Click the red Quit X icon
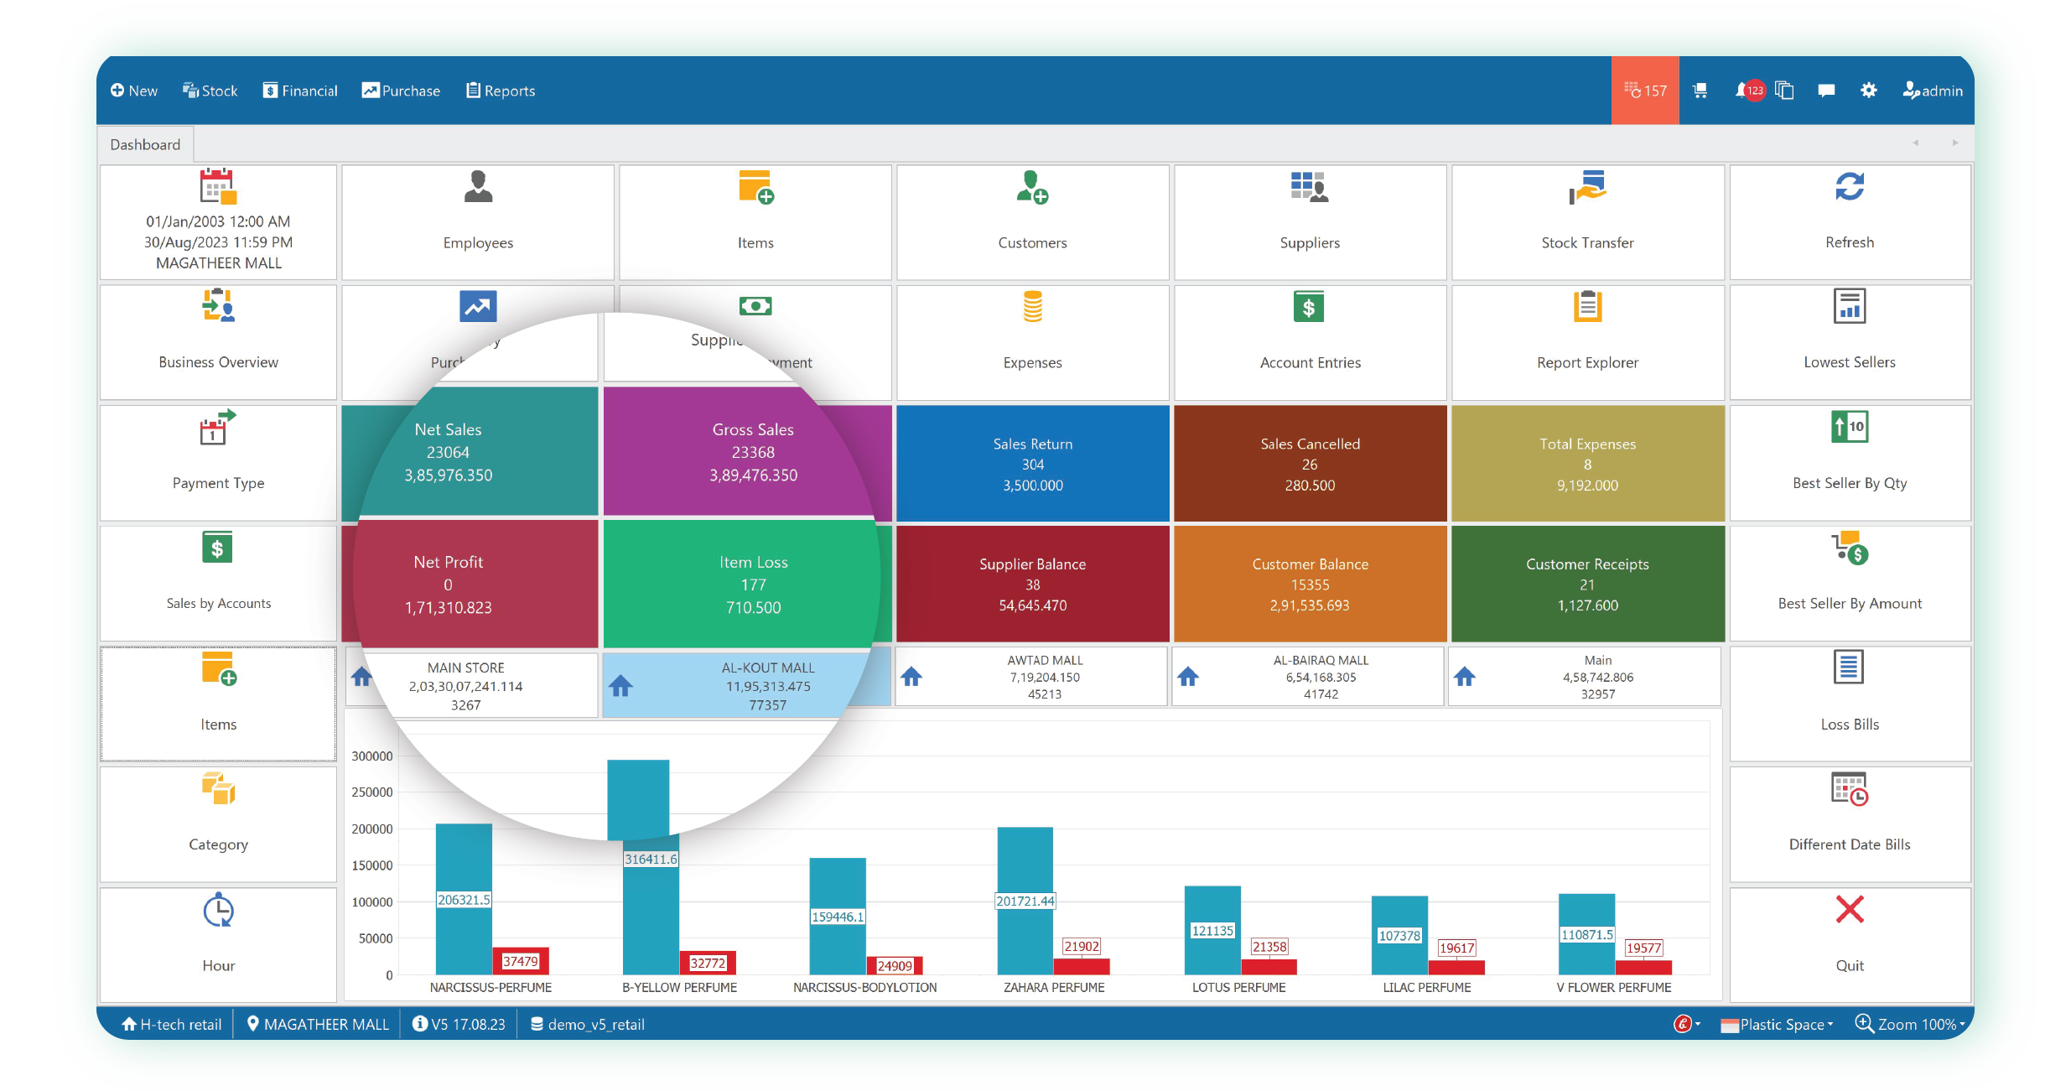This screenshot has width=2071, height=1091. [x=1849, y=910]
